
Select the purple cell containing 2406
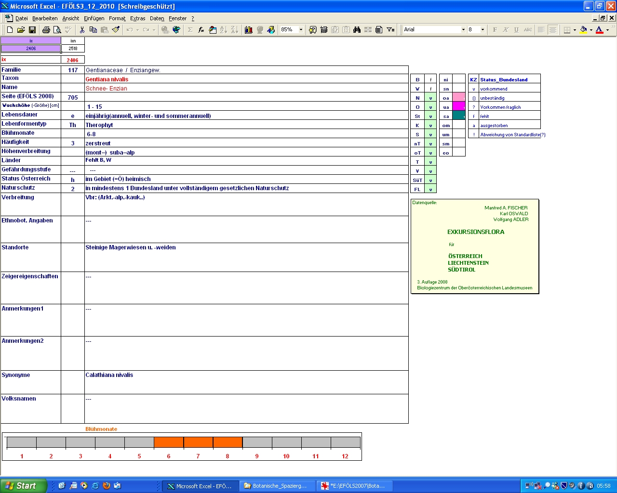click(31, 48)
